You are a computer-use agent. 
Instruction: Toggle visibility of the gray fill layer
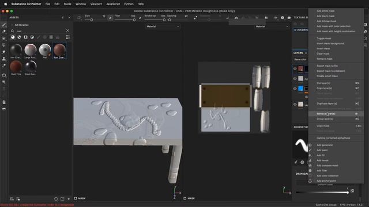coord(295,79)
